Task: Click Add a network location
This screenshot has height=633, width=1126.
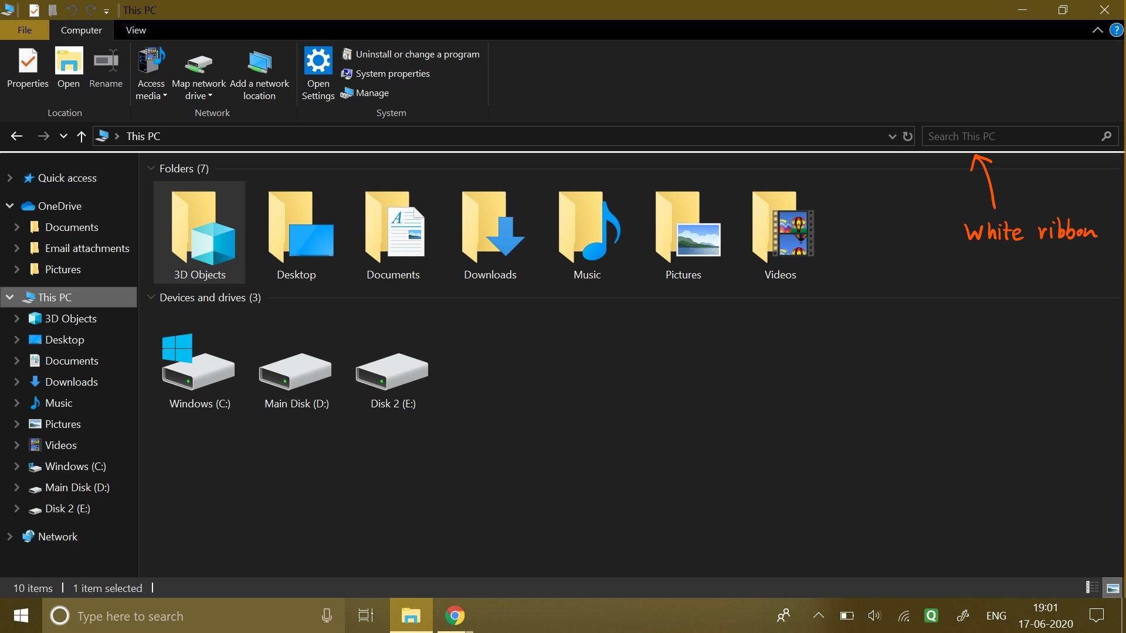Action: tap(259, 74)
